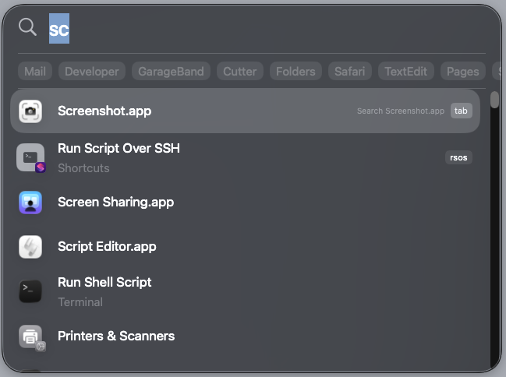Select the TextEdit filter chip

pos(406,72)
